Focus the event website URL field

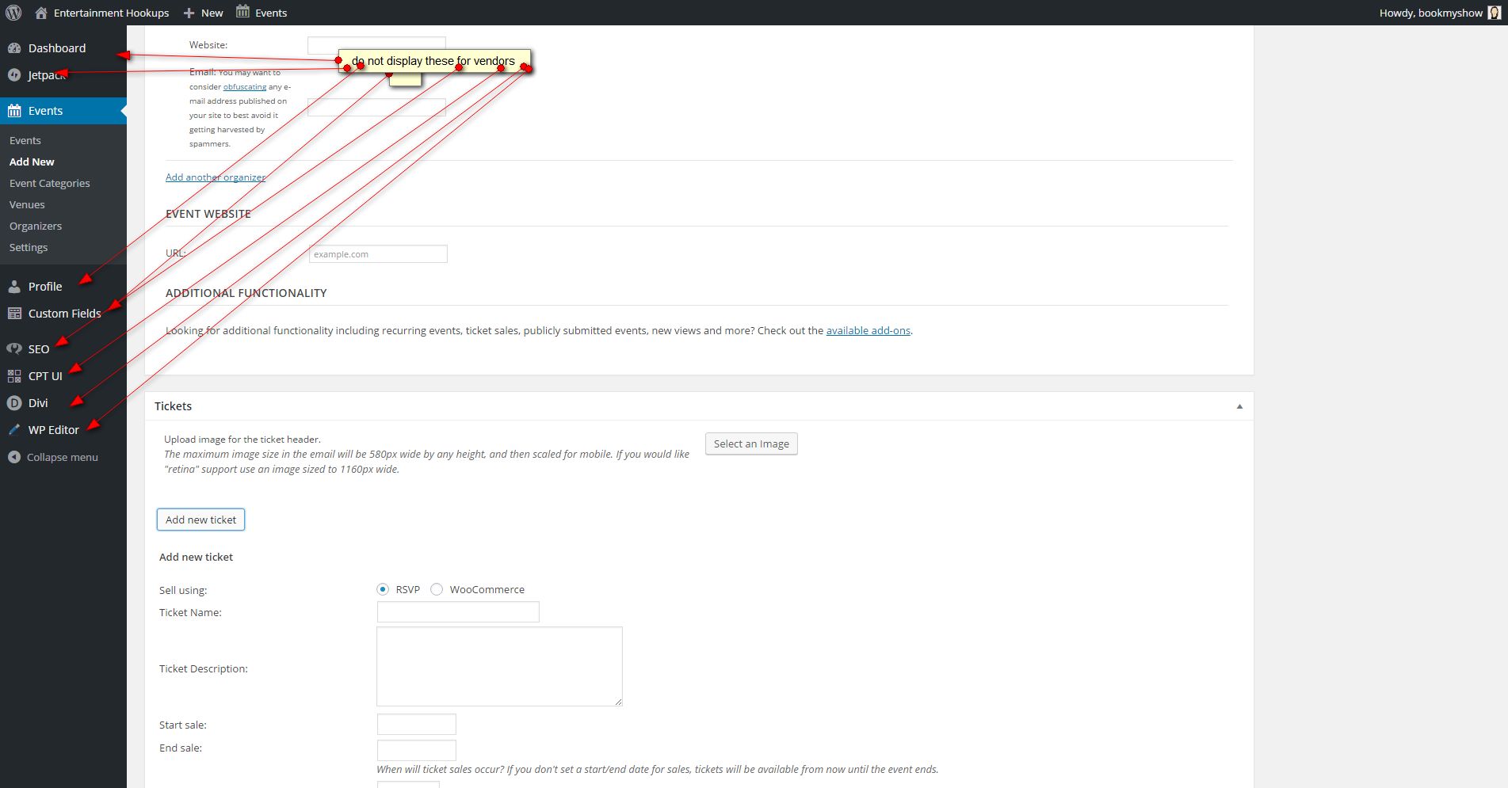coord(378,254)
